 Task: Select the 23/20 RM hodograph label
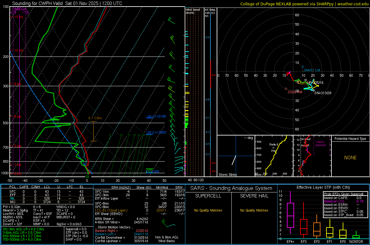click(x=295, y=92)
